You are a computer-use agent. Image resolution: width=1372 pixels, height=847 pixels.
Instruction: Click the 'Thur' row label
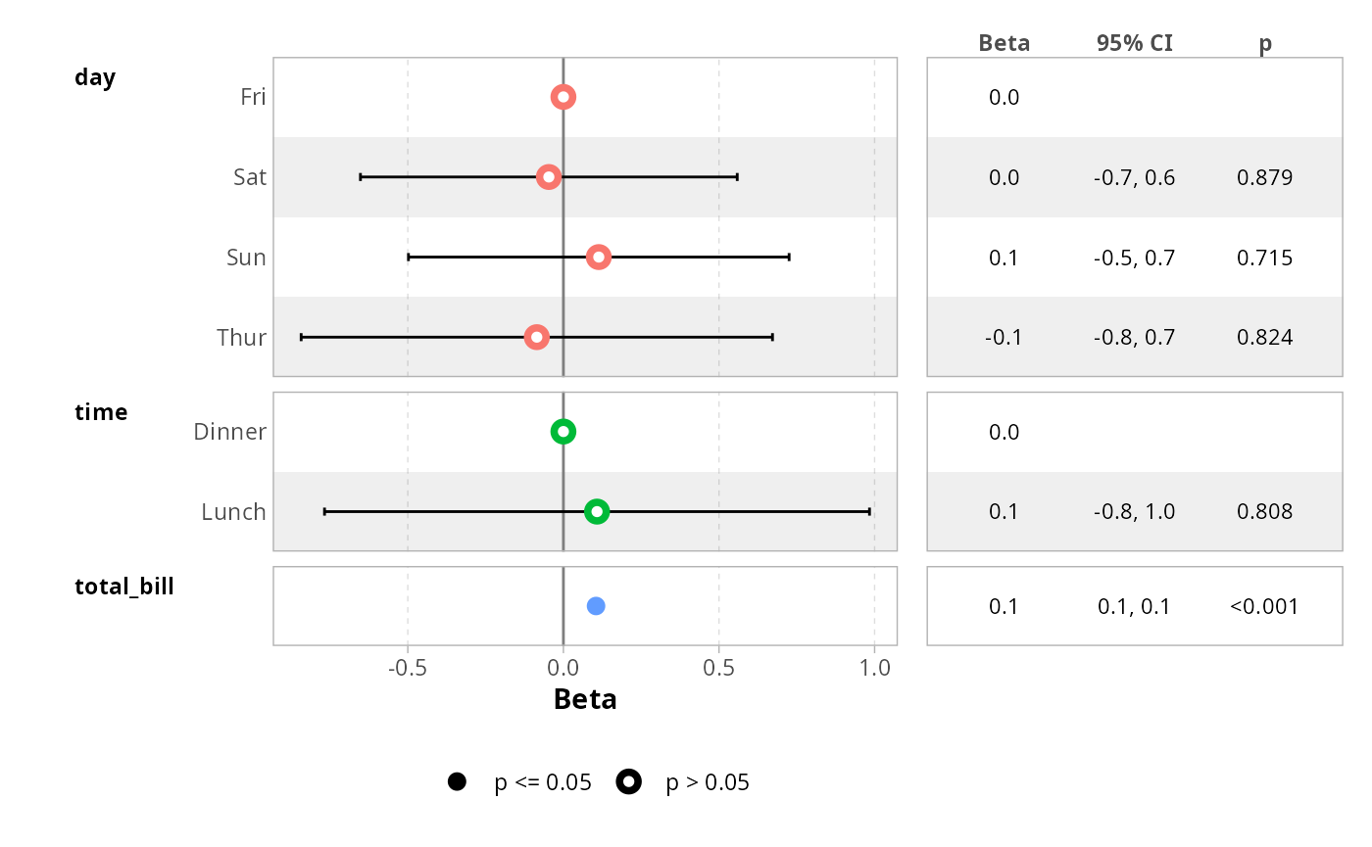tap(241, 338)
